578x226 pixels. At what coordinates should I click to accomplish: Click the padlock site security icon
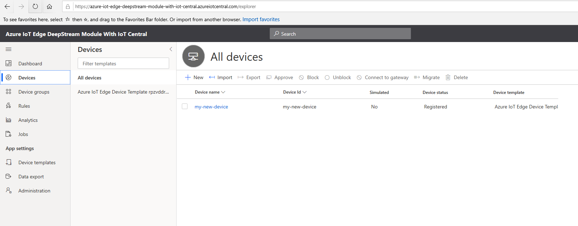(68, 6)
